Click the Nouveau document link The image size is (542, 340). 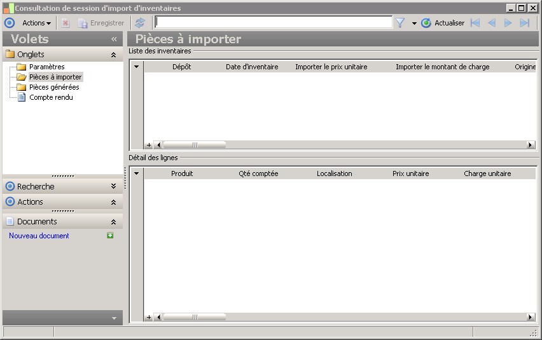point(39,236)
